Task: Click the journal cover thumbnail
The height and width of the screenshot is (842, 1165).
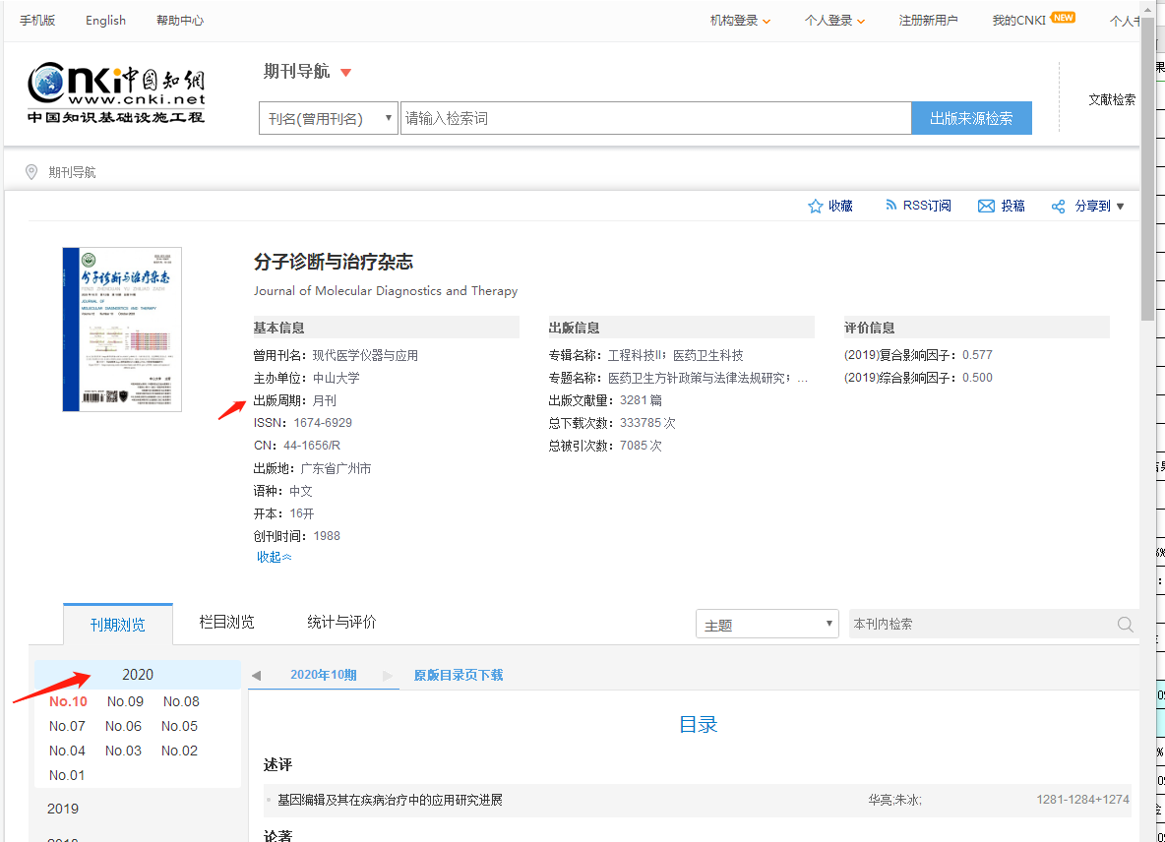Action: pos(122,329)
